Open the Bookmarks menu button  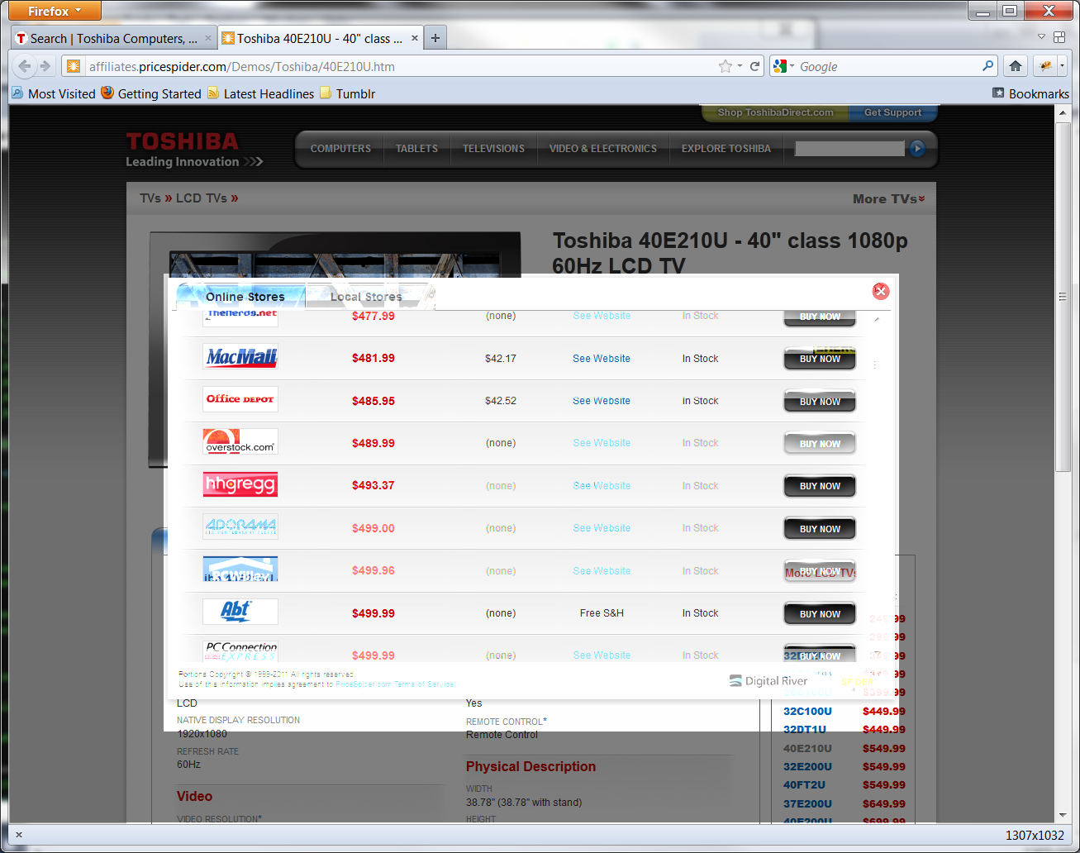coord(1031,93)
